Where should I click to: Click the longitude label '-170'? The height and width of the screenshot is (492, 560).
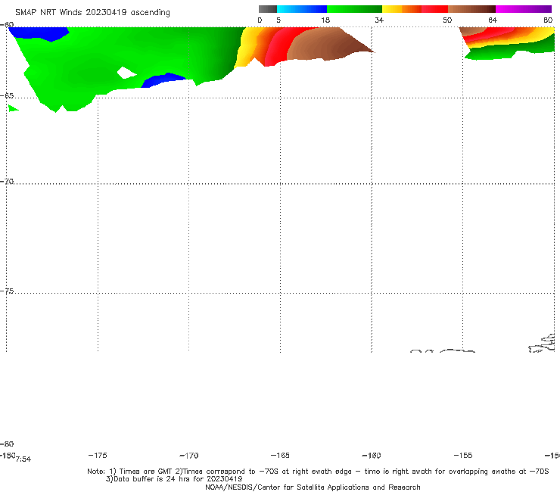click(189, 455)
